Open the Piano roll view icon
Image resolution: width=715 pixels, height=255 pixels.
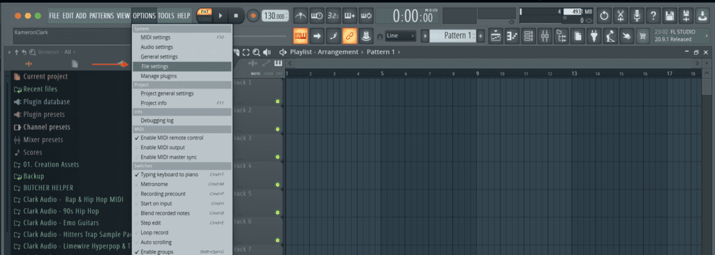point(513,36)
